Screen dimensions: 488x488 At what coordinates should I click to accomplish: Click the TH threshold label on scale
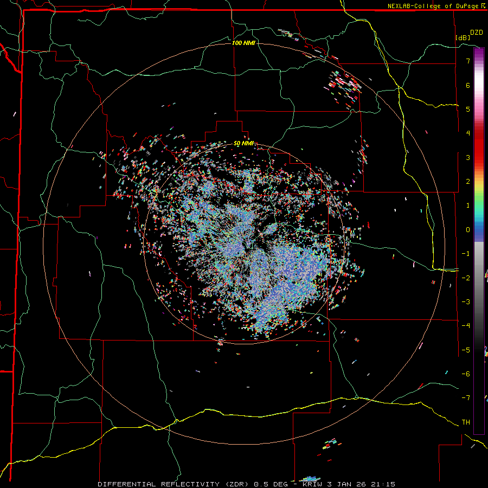[x=466, y=422]
